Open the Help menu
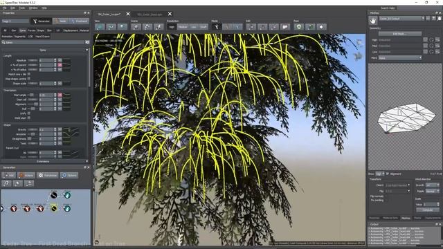This screenshot has height=249, width=443. tap(44, 8)
